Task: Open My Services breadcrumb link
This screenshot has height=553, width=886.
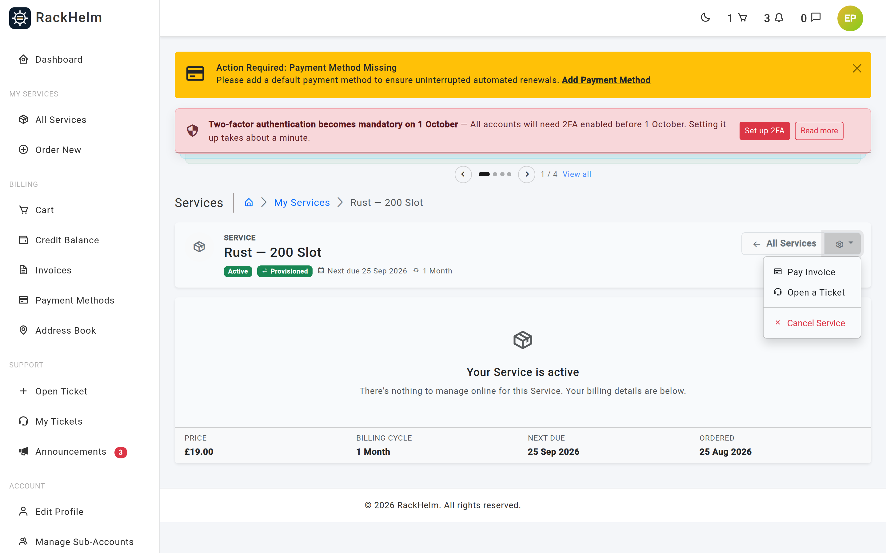Action: (302, 202)
